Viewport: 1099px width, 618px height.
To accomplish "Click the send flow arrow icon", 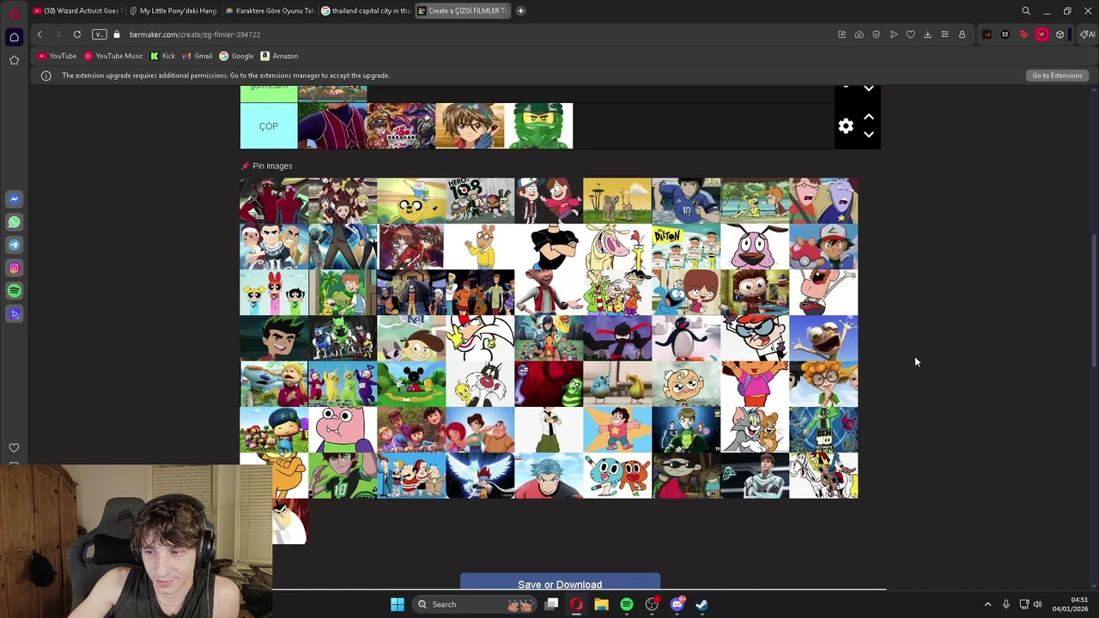I will 893,34.
